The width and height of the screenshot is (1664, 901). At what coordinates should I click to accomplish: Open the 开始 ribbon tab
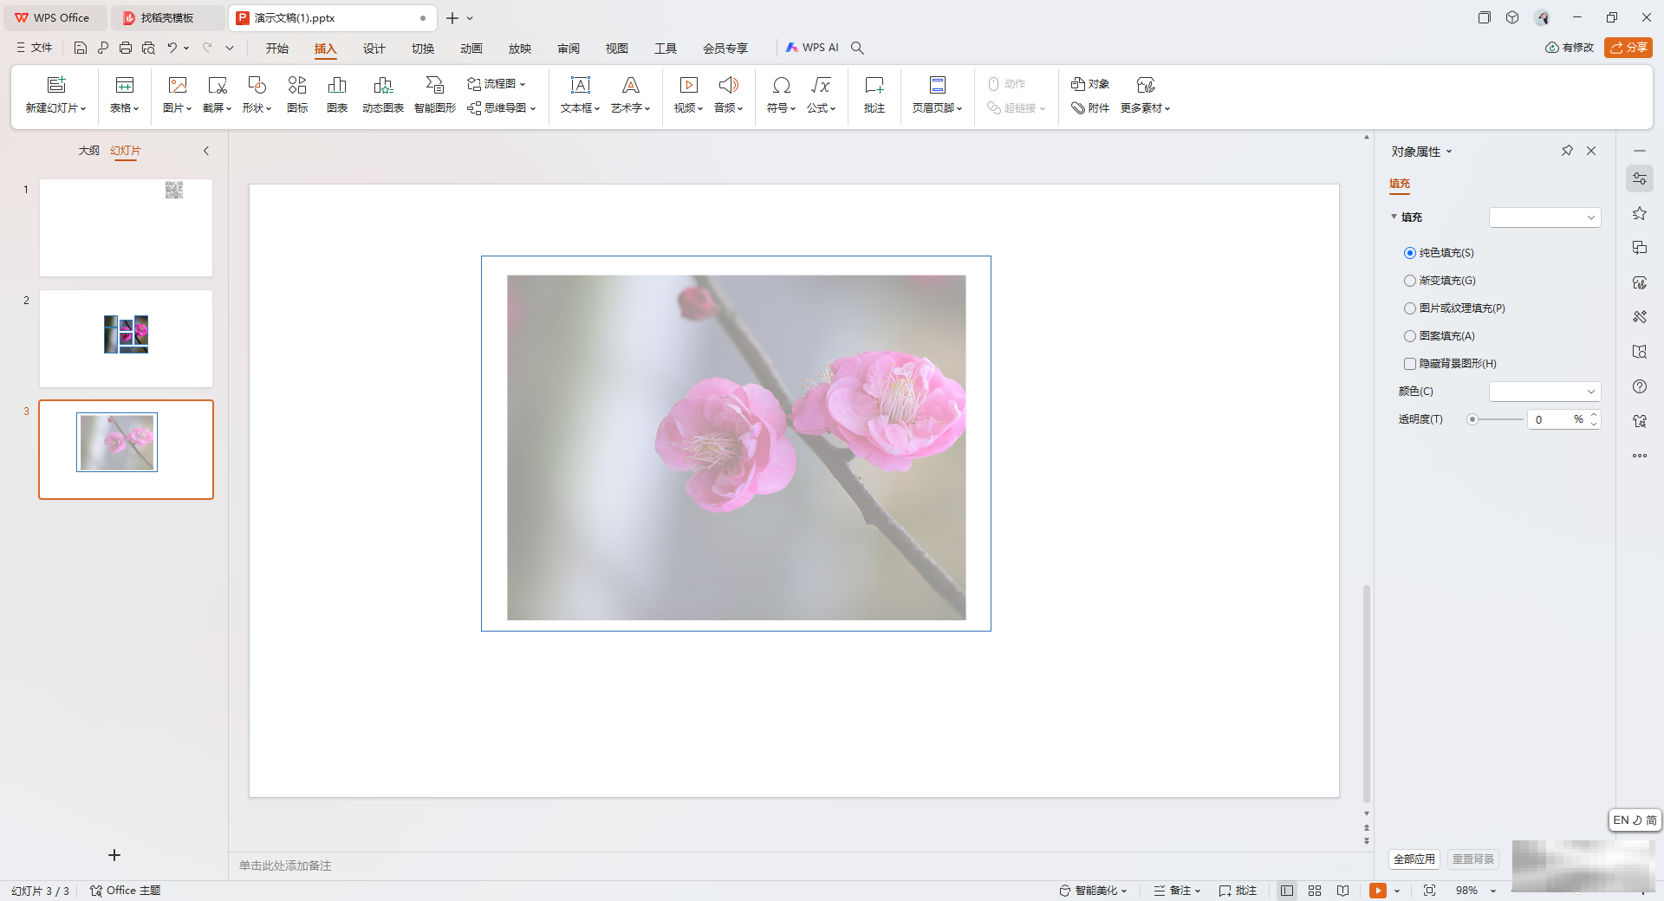[x=277, y=48]
